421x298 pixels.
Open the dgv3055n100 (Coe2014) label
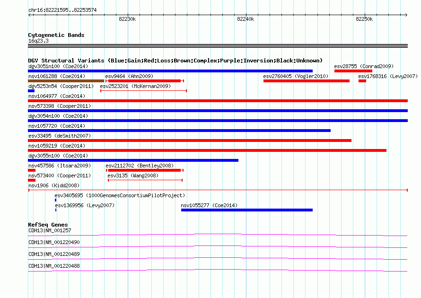58,156
